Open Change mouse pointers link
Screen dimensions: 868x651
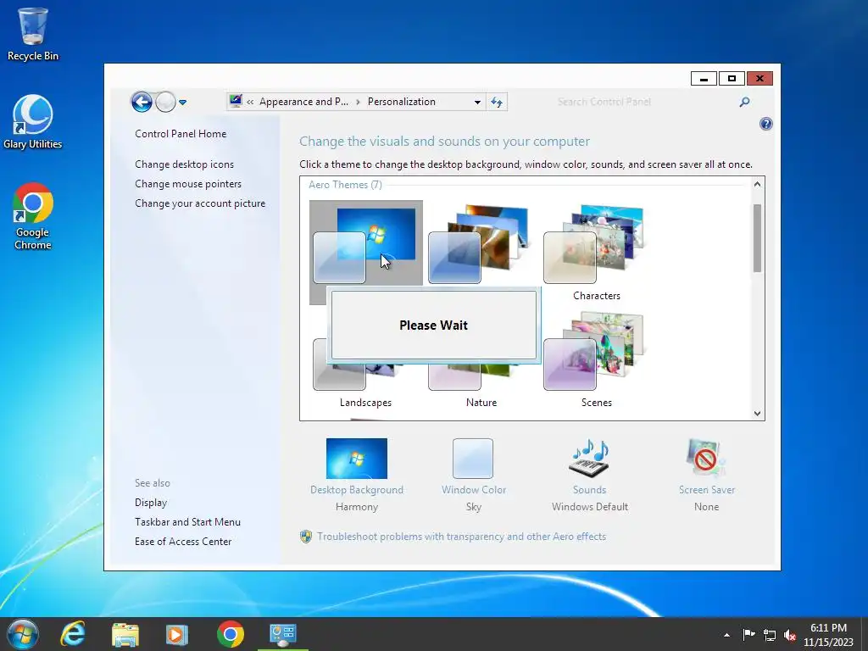(188, 184)
